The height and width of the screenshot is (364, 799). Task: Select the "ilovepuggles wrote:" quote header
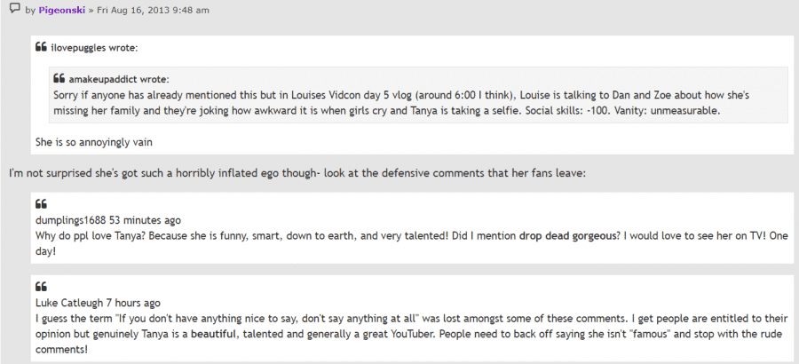point(94,48)
